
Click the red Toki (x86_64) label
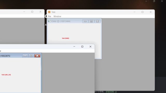(6, 75)
